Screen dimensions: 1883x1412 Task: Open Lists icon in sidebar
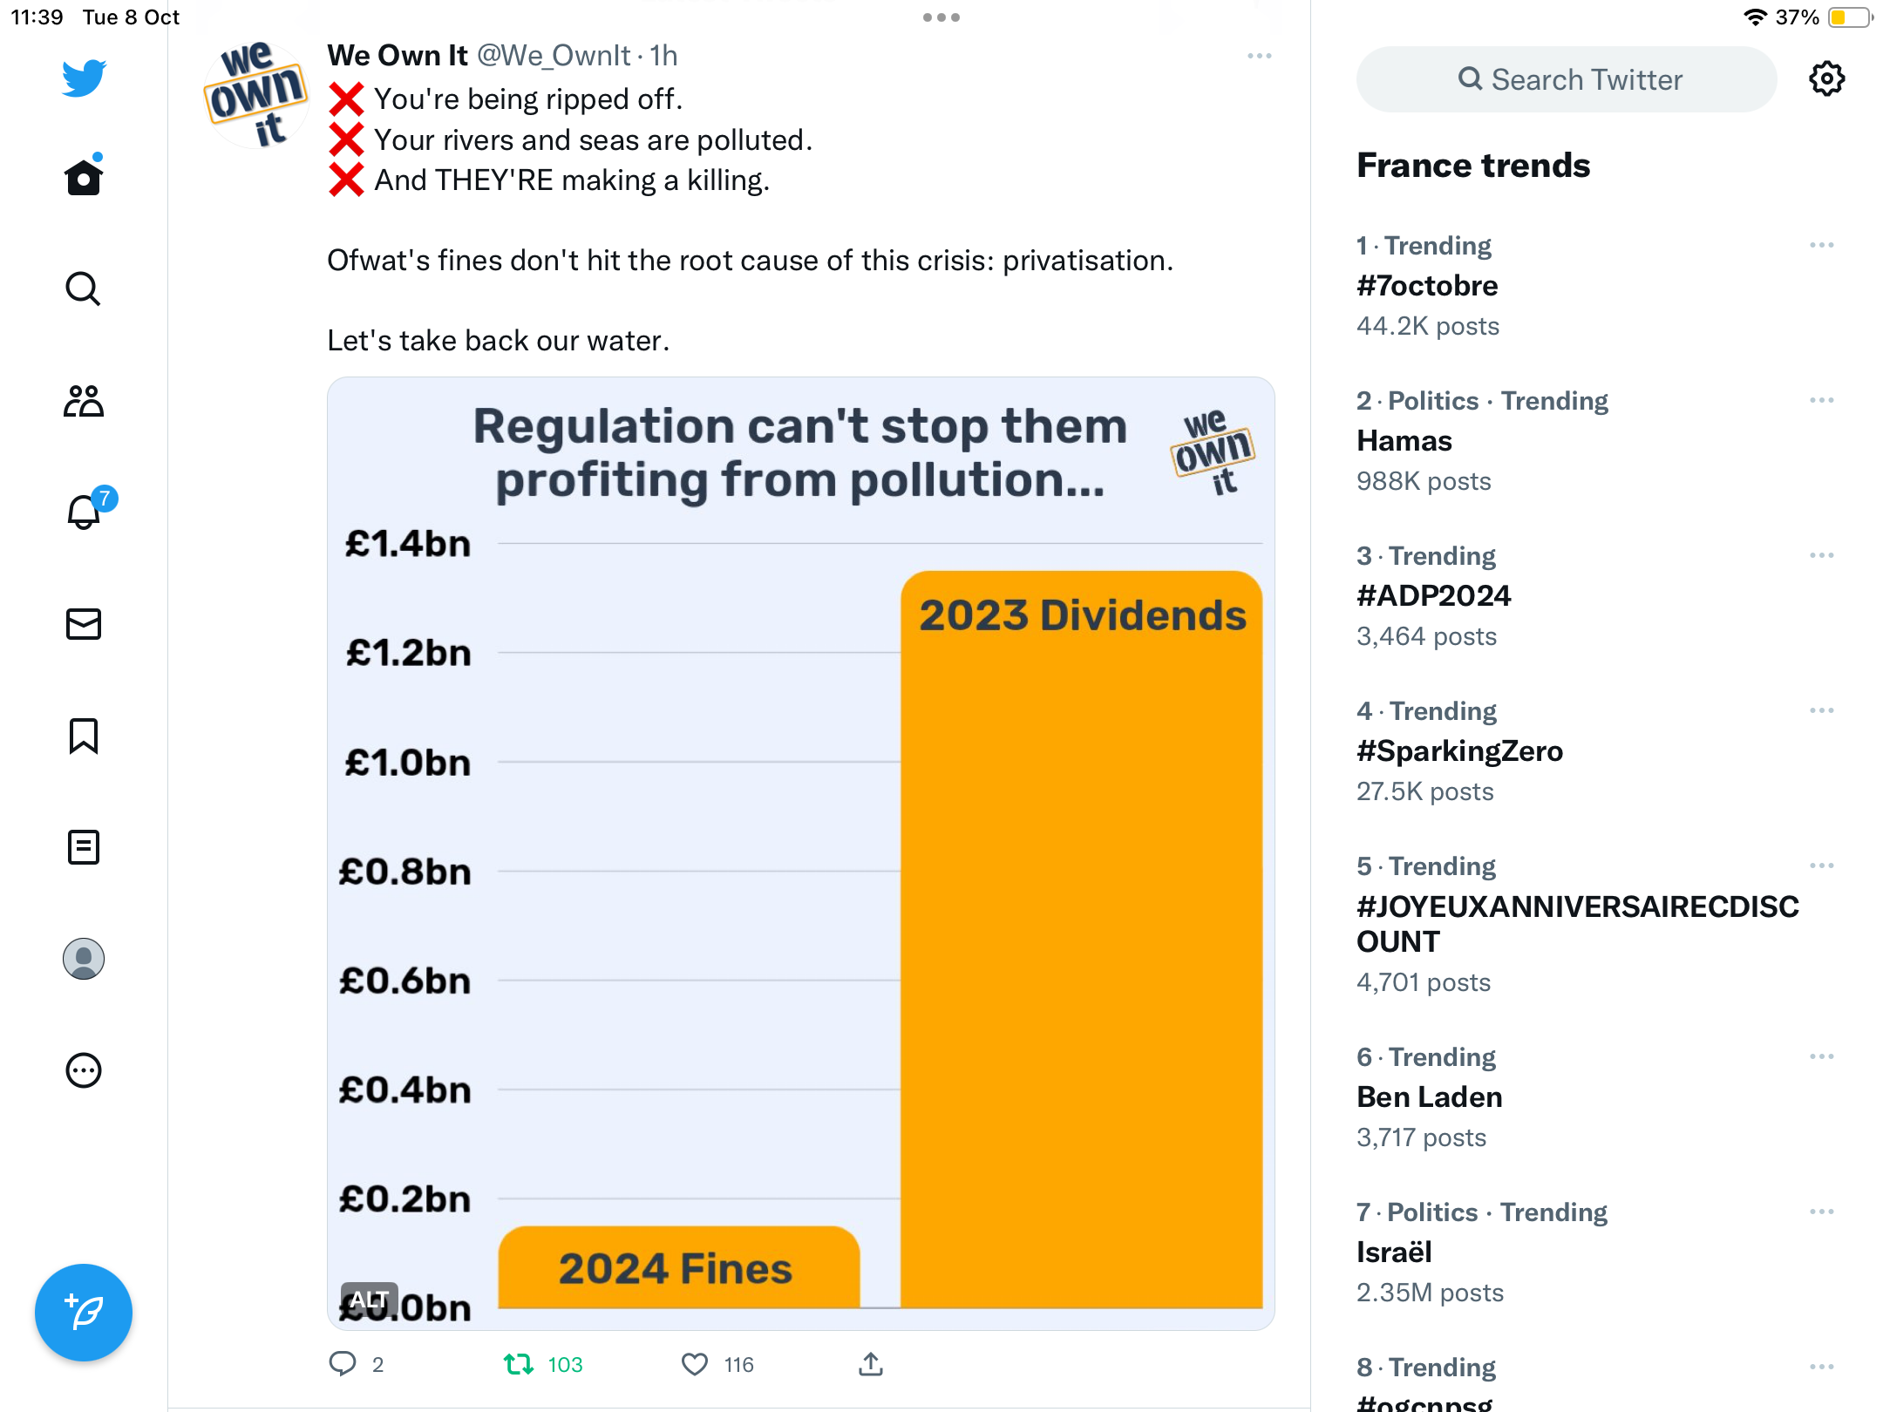[x=84, y=847]
